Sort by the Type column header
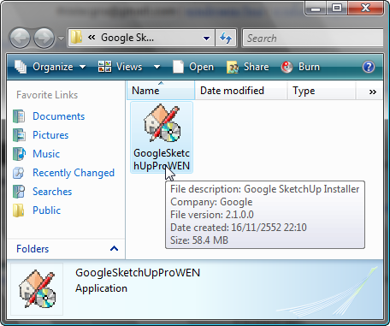 point(322,91)
